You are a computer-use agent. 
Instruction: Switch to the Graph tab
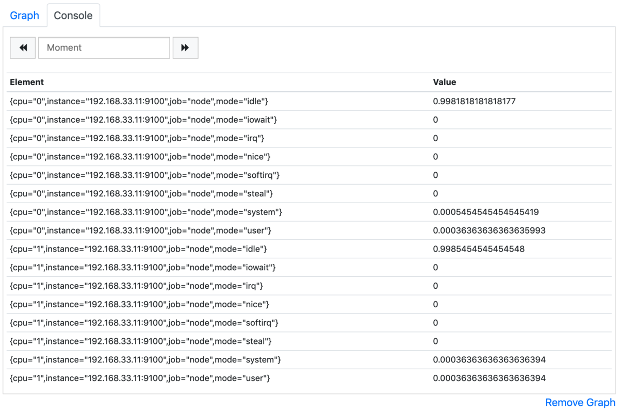[24, 15]
